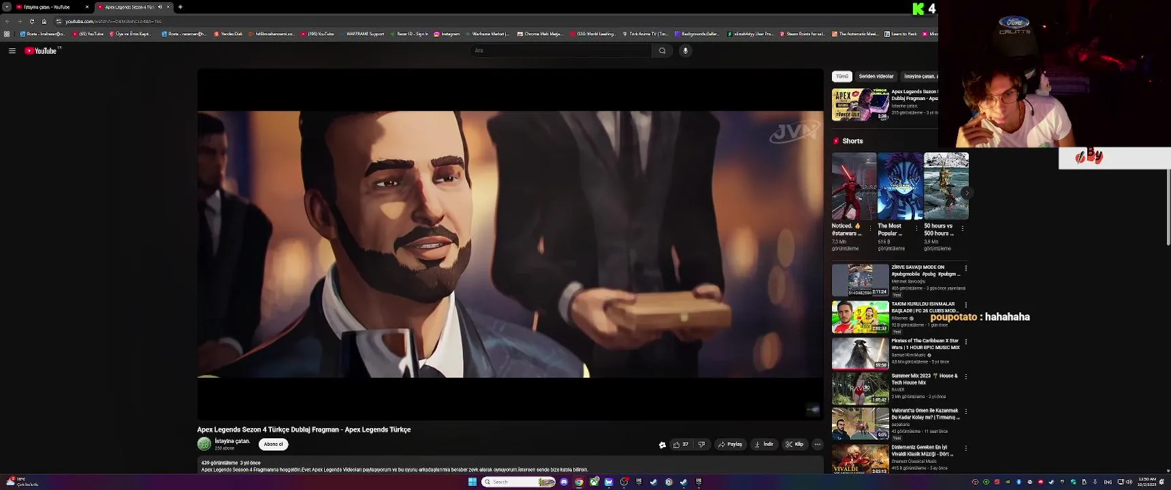
Task: Reload the page with refresh icon
Action: (32, 21)
